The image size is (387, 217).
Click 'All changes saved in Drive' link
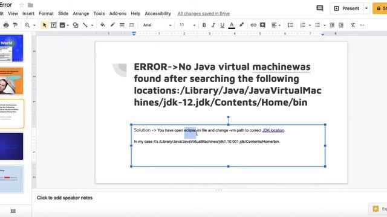click(x=204, y=13)
